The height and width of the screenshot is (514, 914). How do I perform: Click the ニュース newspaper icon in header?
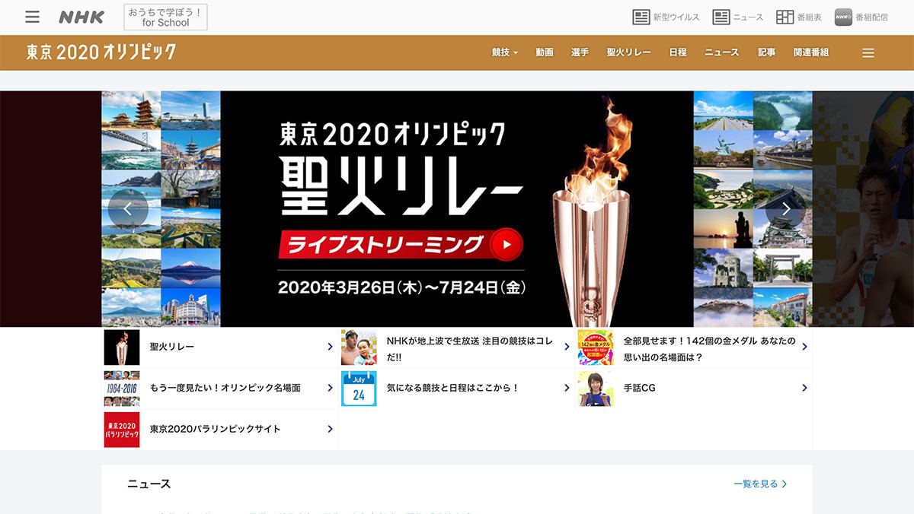[x=721, y=17]
